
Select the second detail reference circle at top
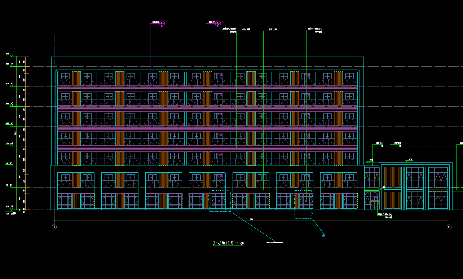pyautogui.click(x=218, y=23)
